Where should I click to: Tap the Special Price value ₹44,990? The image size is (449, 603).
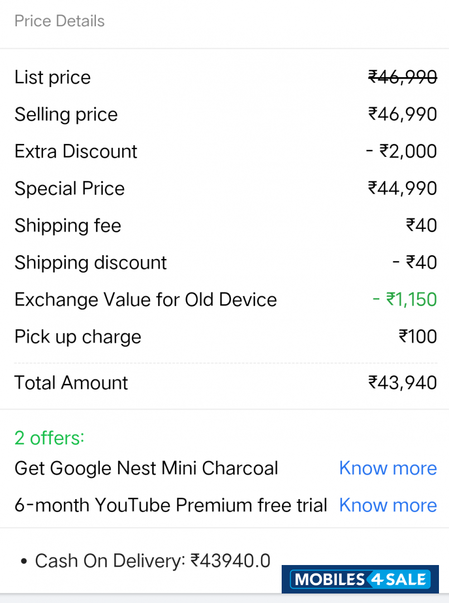pos(402,188)
